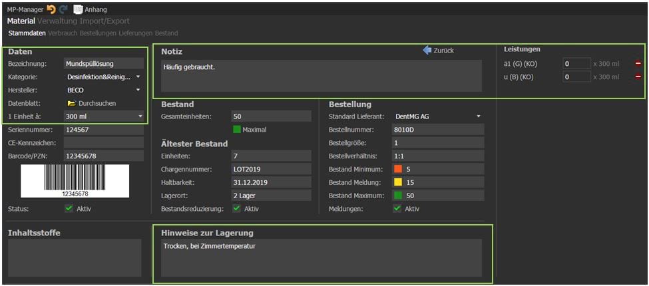Click the Bestellnummer field 8010D
This screenshot has width=649, height=286.
(x=438, y=130)
